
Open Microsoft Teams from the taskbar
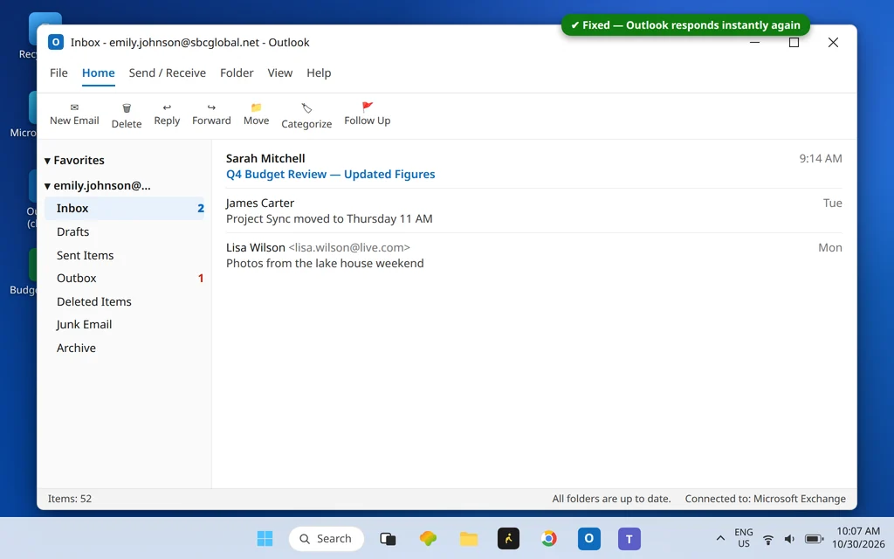[x=629, y=538]
